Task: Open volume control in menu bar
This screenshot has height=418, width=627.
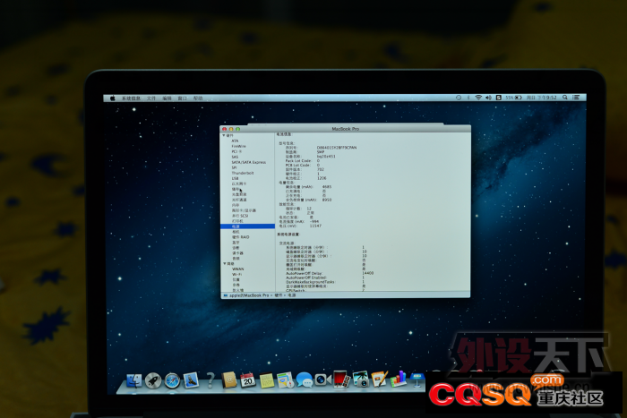Action: point(488,98)
